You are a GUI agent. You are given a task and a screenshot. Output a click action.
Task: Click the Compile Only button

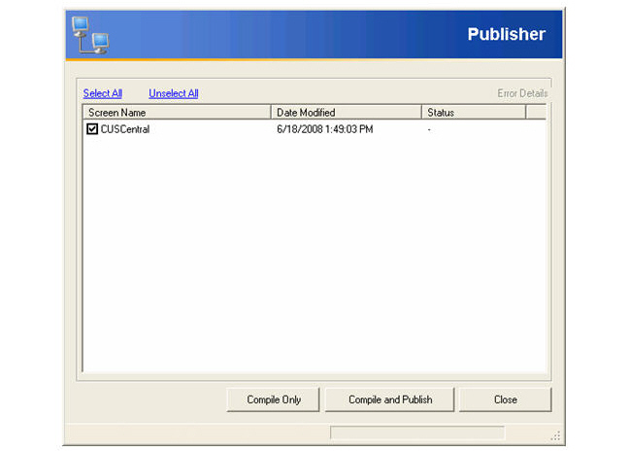[x=273, y=399]
